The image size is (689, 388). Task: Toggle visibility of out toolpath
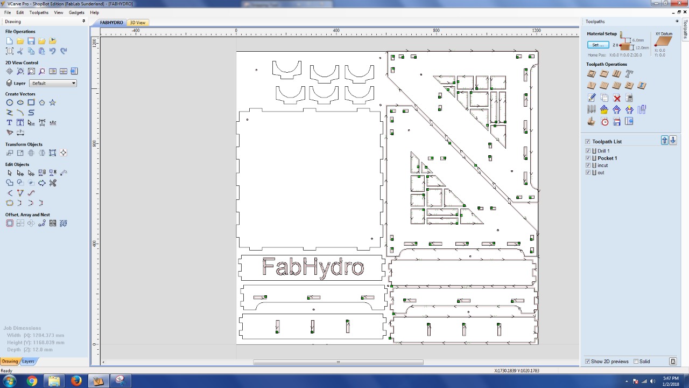(x=588, y=172)
